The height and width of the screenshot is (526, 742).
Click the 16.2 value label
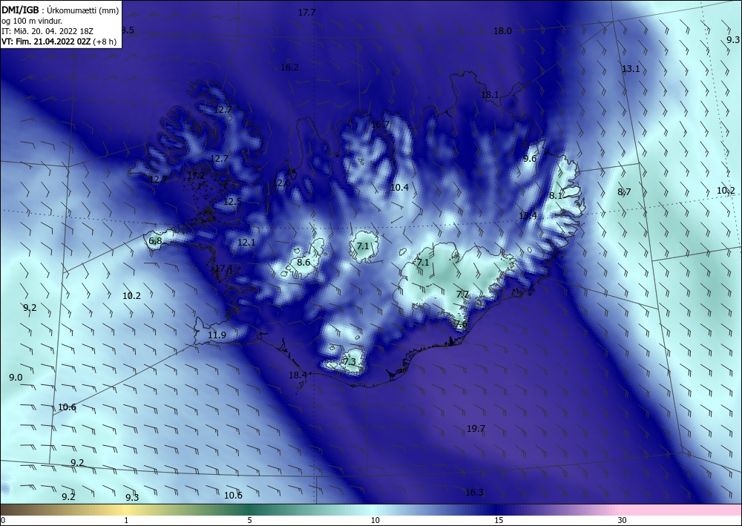(289, 68)
